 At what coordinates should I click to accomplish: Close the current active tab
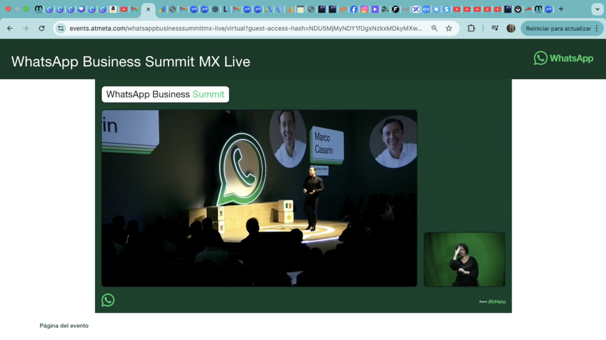[x=148, y=9]
